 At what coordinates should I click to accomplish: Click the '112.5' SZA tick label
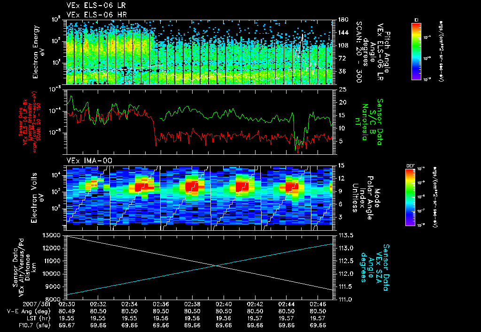345,261
